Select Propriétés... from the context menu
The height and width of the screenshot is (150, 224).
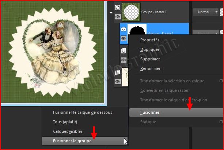(x=151, y=40)
